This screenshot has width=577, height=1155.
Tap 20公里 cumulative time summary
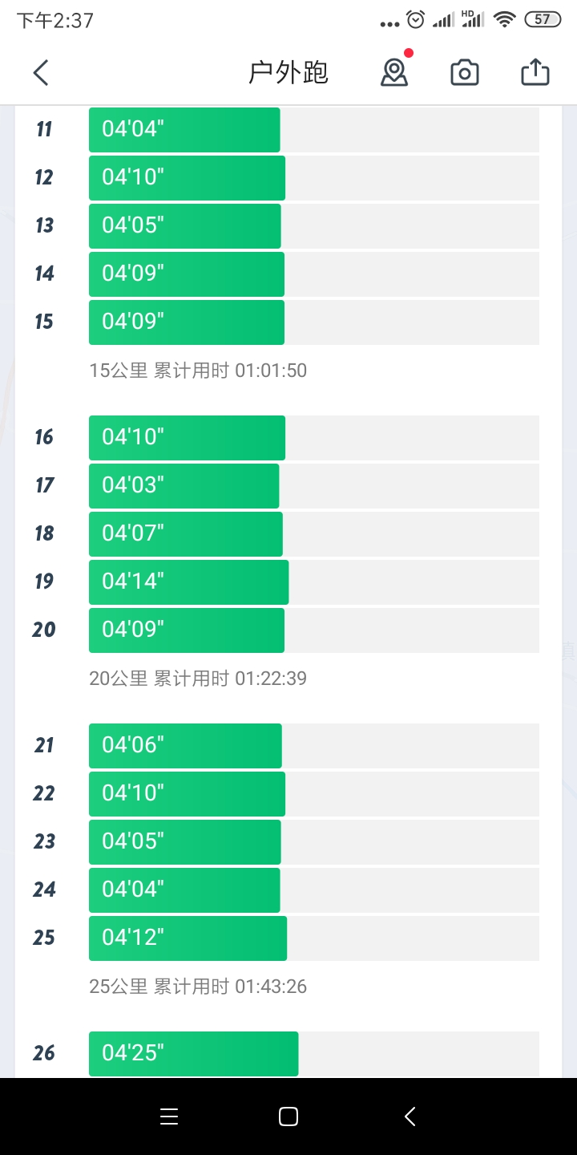pos(198,679)
